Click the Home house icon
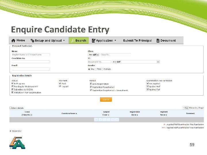 (x=13, y=40)
